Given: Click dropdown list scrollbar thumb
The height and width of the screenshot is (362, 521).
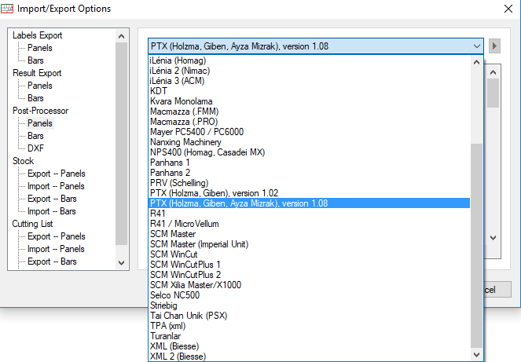Looking at the screenshot, I should [476, 246].
